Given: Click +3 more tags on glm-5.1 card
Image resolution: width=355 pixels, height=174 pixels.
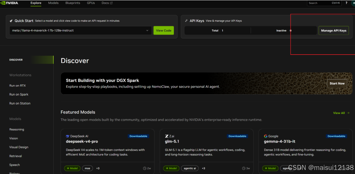Looking at the screenshot, I should point(203,168).
